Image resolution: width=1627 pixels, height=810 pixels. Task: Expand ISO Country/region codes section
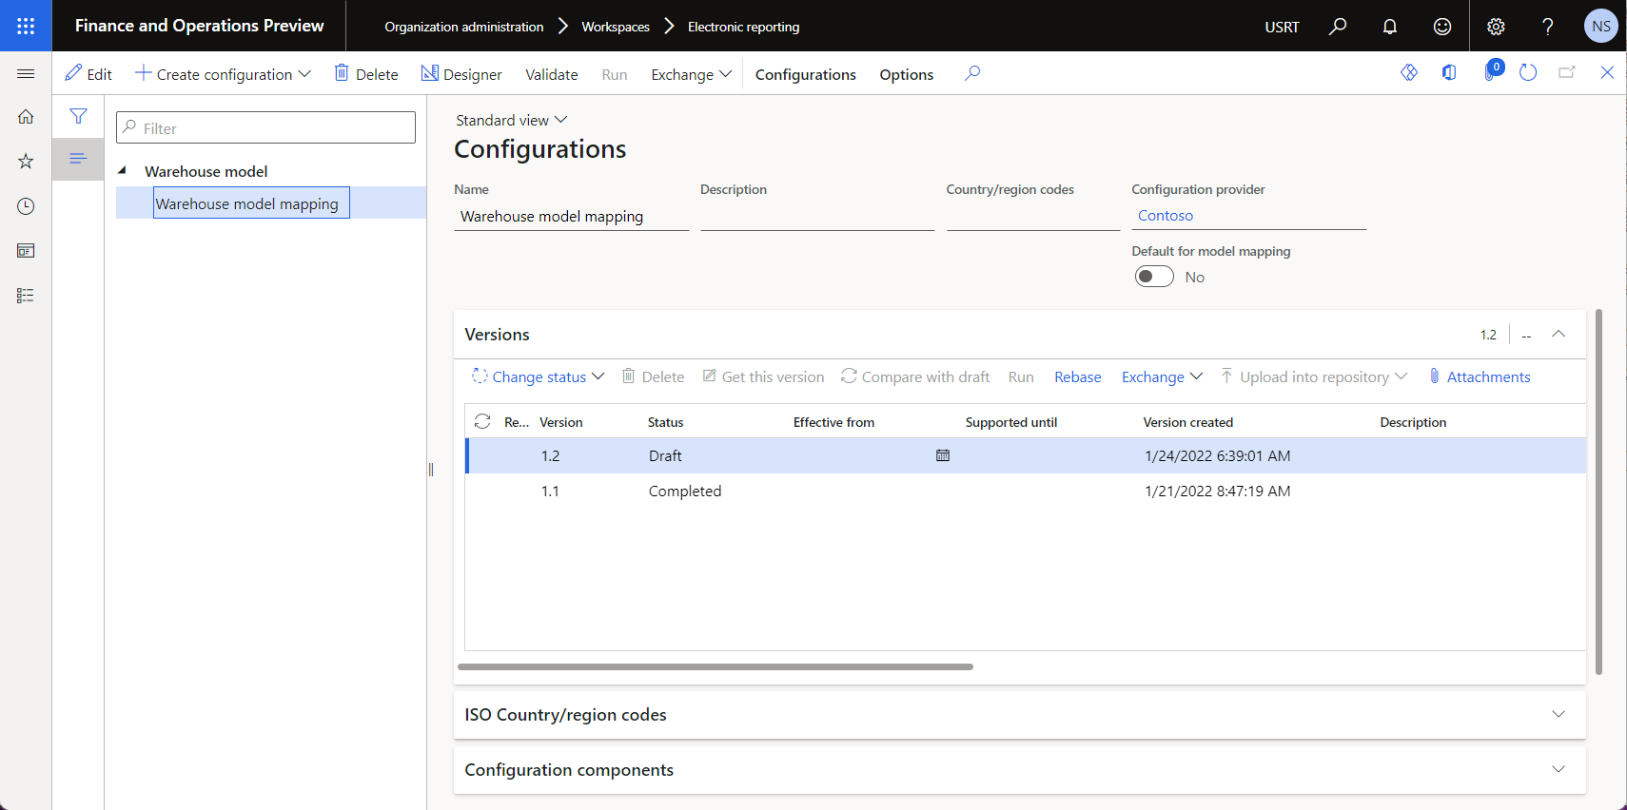(x=1558, y=714)
